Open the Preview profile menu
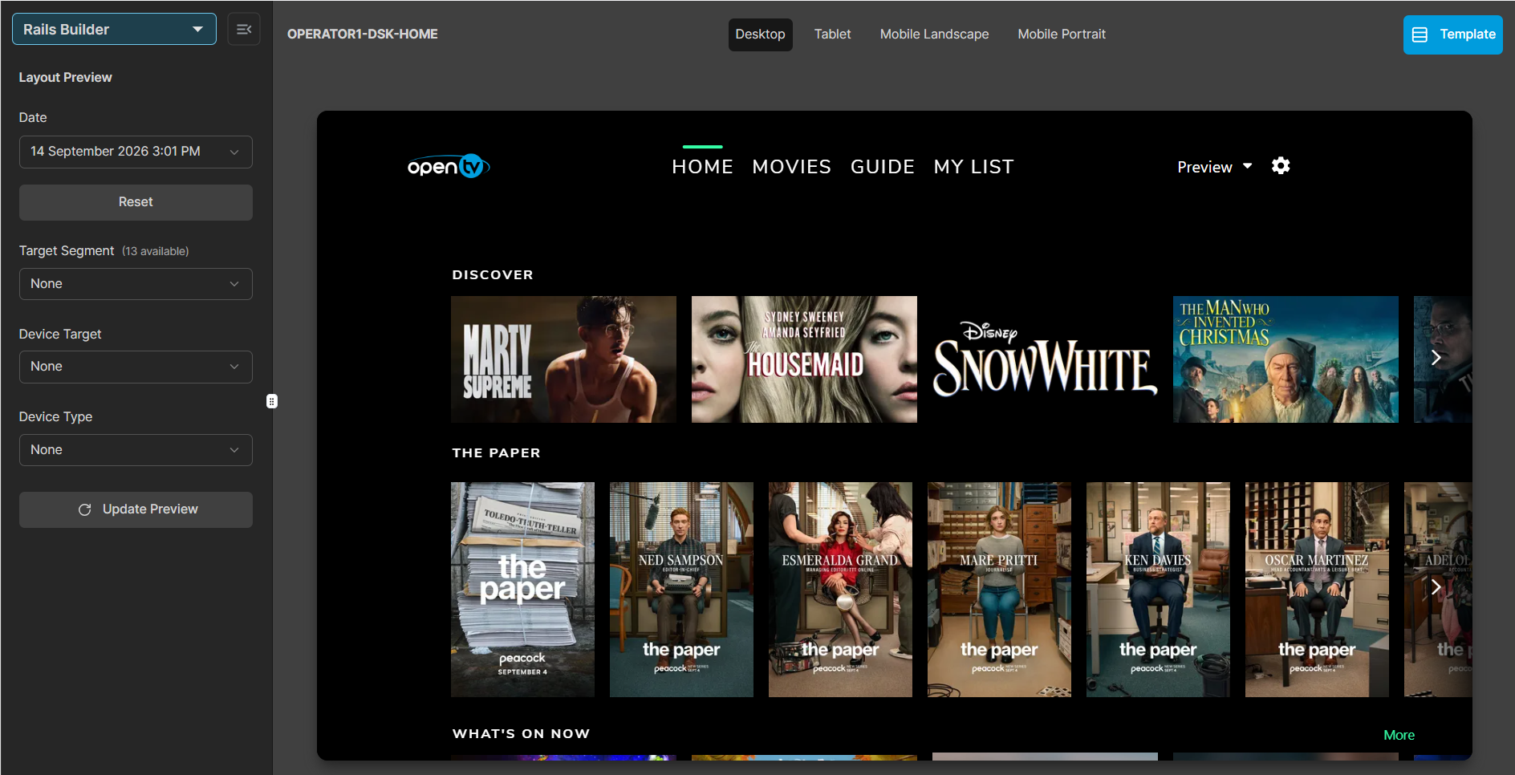1515x775 pixels. (1214, 167)
